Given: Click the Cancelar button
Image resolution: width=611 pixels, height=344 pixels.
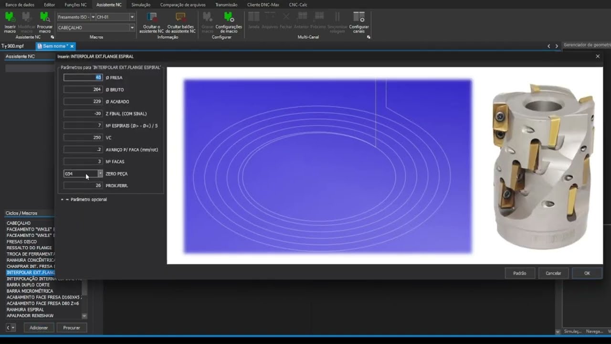Looking at the screenshot, I should click(554, 273).
